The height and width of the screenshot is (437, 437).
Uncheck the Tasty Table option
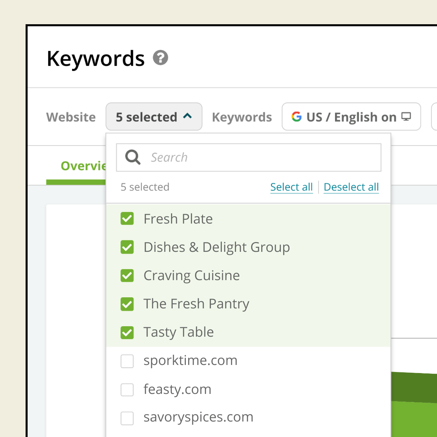tap(127, 333)
